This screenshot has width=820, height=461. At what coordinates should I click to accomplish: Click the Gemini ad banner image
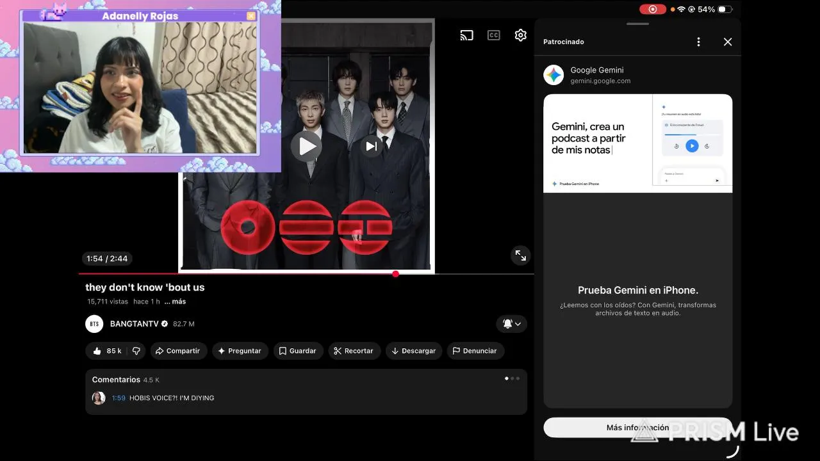pos(637,143)
